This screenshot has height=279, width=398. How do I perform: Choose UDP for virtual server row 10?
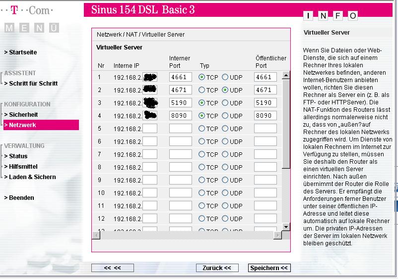(225, 193)
